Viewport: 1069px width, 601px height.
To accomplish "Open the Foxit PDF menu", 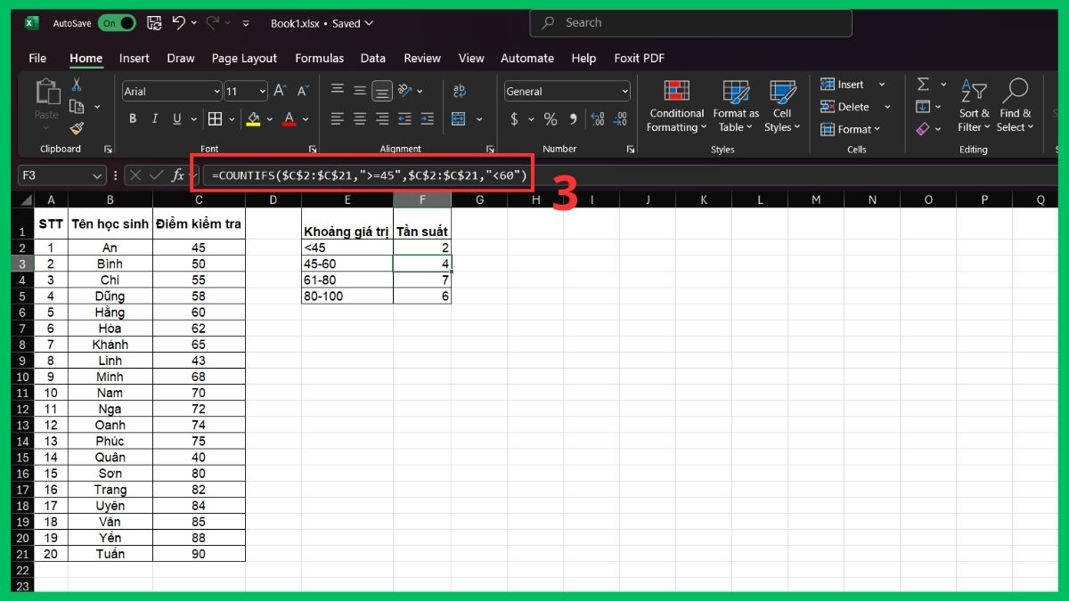I will click(x=639, y=58).
